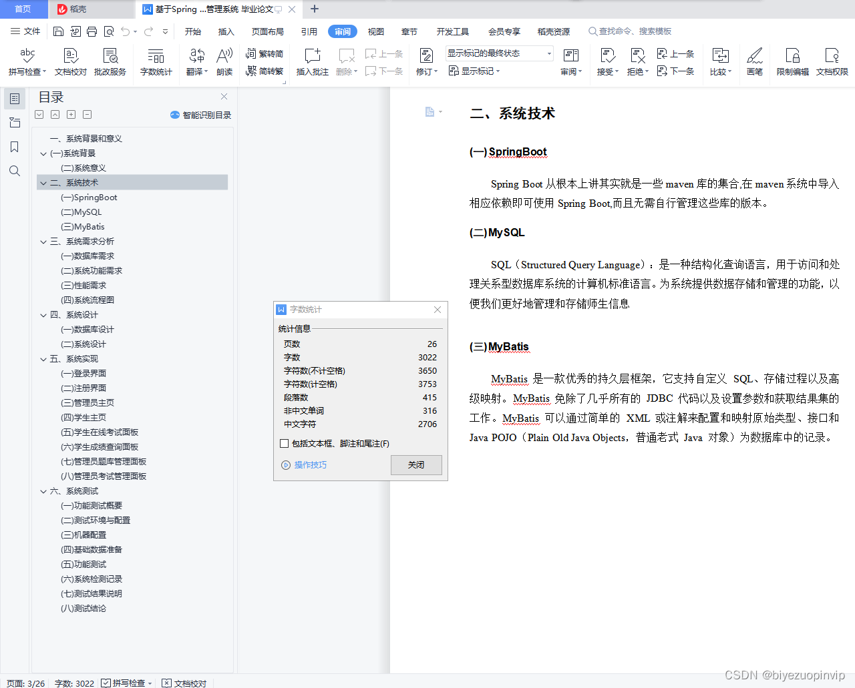
Task: Select the bookmark icon in left sidebar
Action: (14, 146)
